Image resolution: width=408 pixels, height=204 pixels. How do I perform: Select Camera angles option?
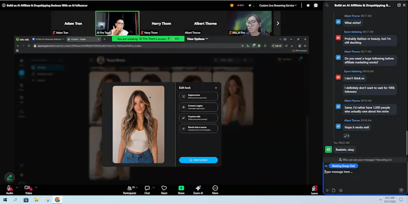pos(198,107)
